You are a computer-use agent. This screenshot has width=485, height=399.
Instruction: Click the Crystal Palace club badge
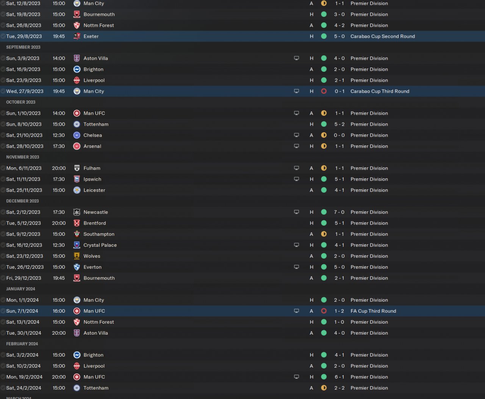pos(77,245)
